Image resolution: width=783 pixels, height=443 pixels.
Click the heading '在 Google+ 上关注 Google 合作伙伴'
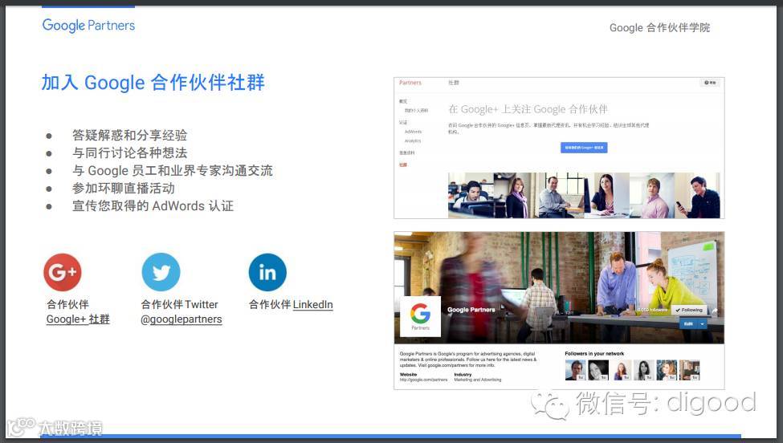(528, 109)
